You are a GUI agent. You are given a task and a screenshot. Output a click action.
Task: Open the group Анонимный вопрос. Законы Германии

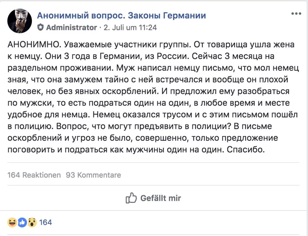click(x=121, y=15)
